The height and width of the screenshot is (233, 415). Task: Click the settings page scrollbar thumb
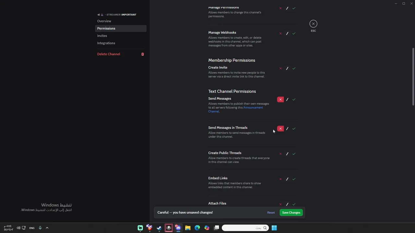tap(413, 77)
